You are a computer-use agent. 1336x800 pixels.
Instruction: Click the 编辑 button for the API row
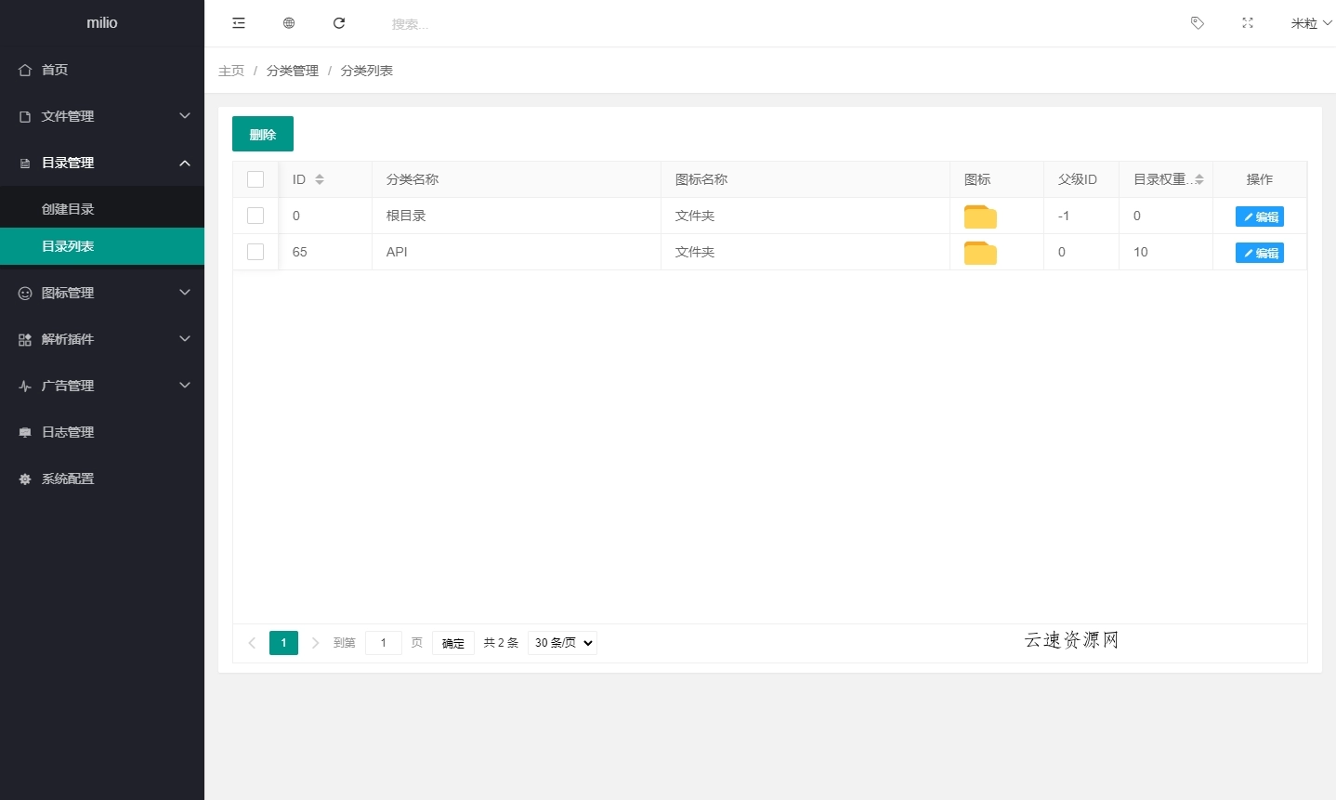(1259, 252)
